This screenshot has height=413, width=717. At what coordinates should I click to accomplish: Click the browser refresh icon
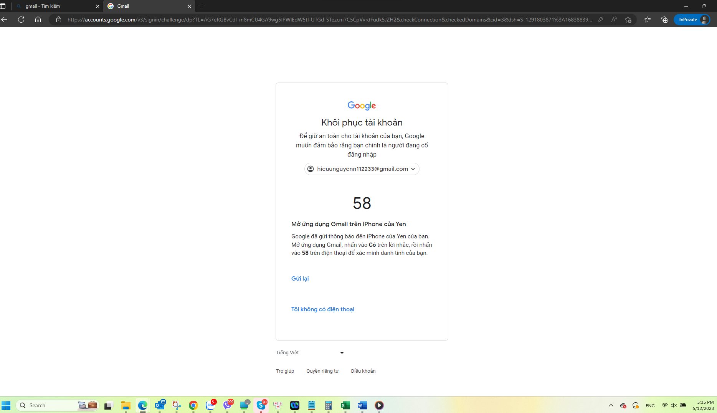(x=21, y=20)
